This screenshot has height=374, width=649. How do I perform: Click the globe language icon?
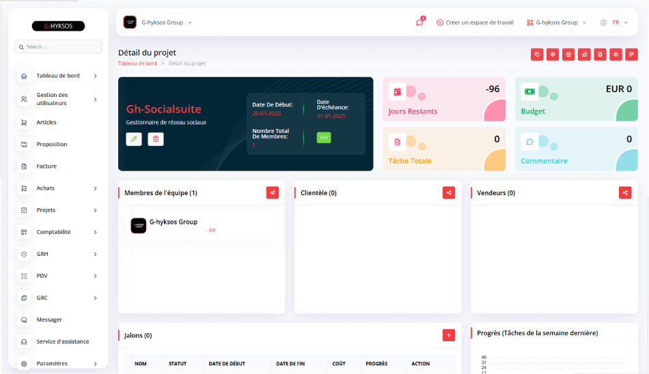(x=603, y=23)
